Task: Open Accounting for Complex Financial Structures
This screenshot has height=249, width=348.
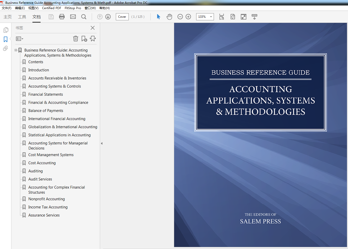Action: (57, 190)
